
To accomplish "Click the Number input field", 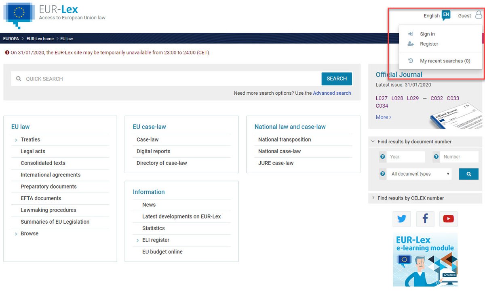I will pyautogui.click(x=460, y=157).
